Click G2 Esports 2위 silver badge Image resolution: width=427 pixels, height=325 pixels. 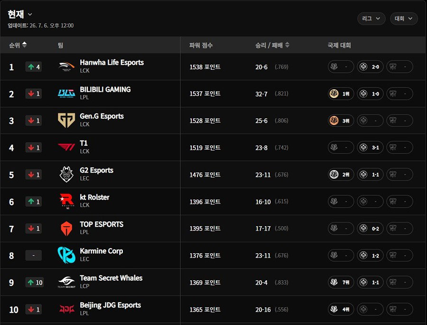point(341,174)
